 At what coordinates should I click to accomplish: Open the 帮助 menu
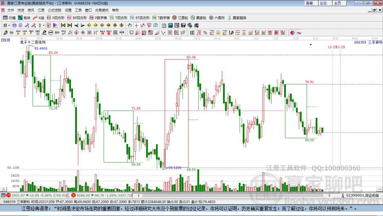(115, 10)
